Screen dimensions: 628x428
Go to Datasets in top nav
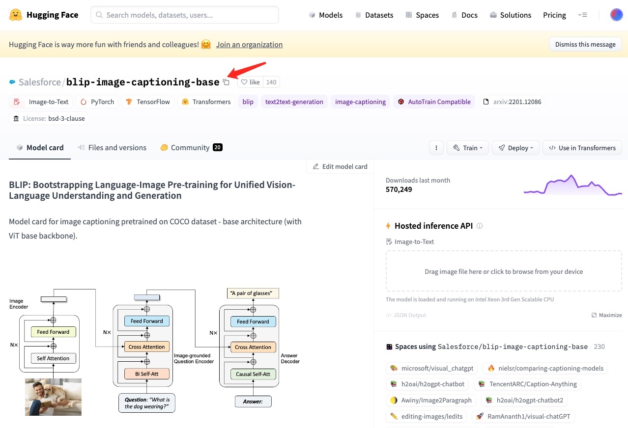pos(374,15)
